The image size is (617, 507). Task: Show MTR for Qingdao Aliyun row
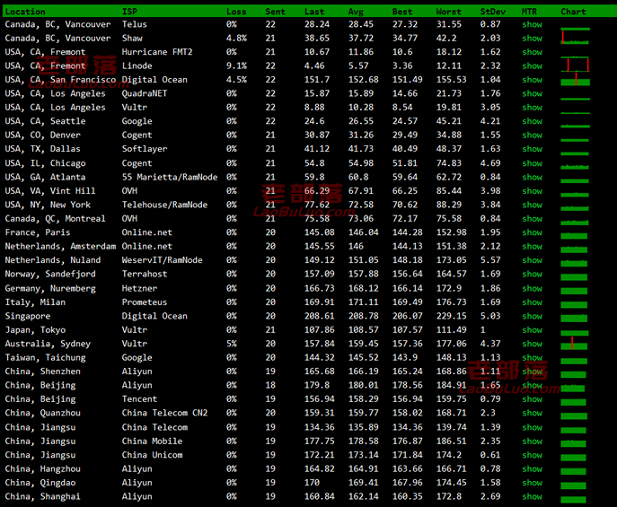pyautogui.click(x=532, y=482)
